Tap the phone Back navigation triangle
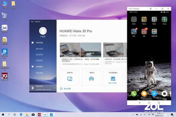Screen dimensions: 176x117 pos(139,102)
